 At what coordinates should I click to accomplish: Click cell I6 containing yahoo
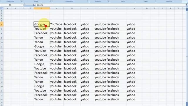click(x=87, y=24)
